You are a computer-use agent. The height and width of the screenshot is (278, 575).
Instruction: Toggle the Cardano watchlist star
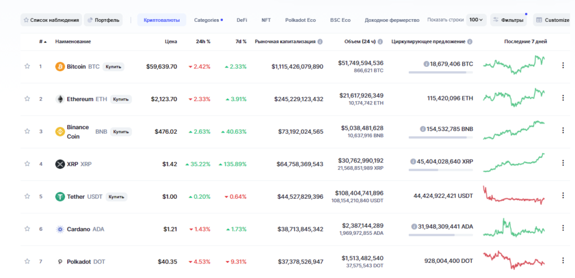pyautogui.click(x=27, y=229)
